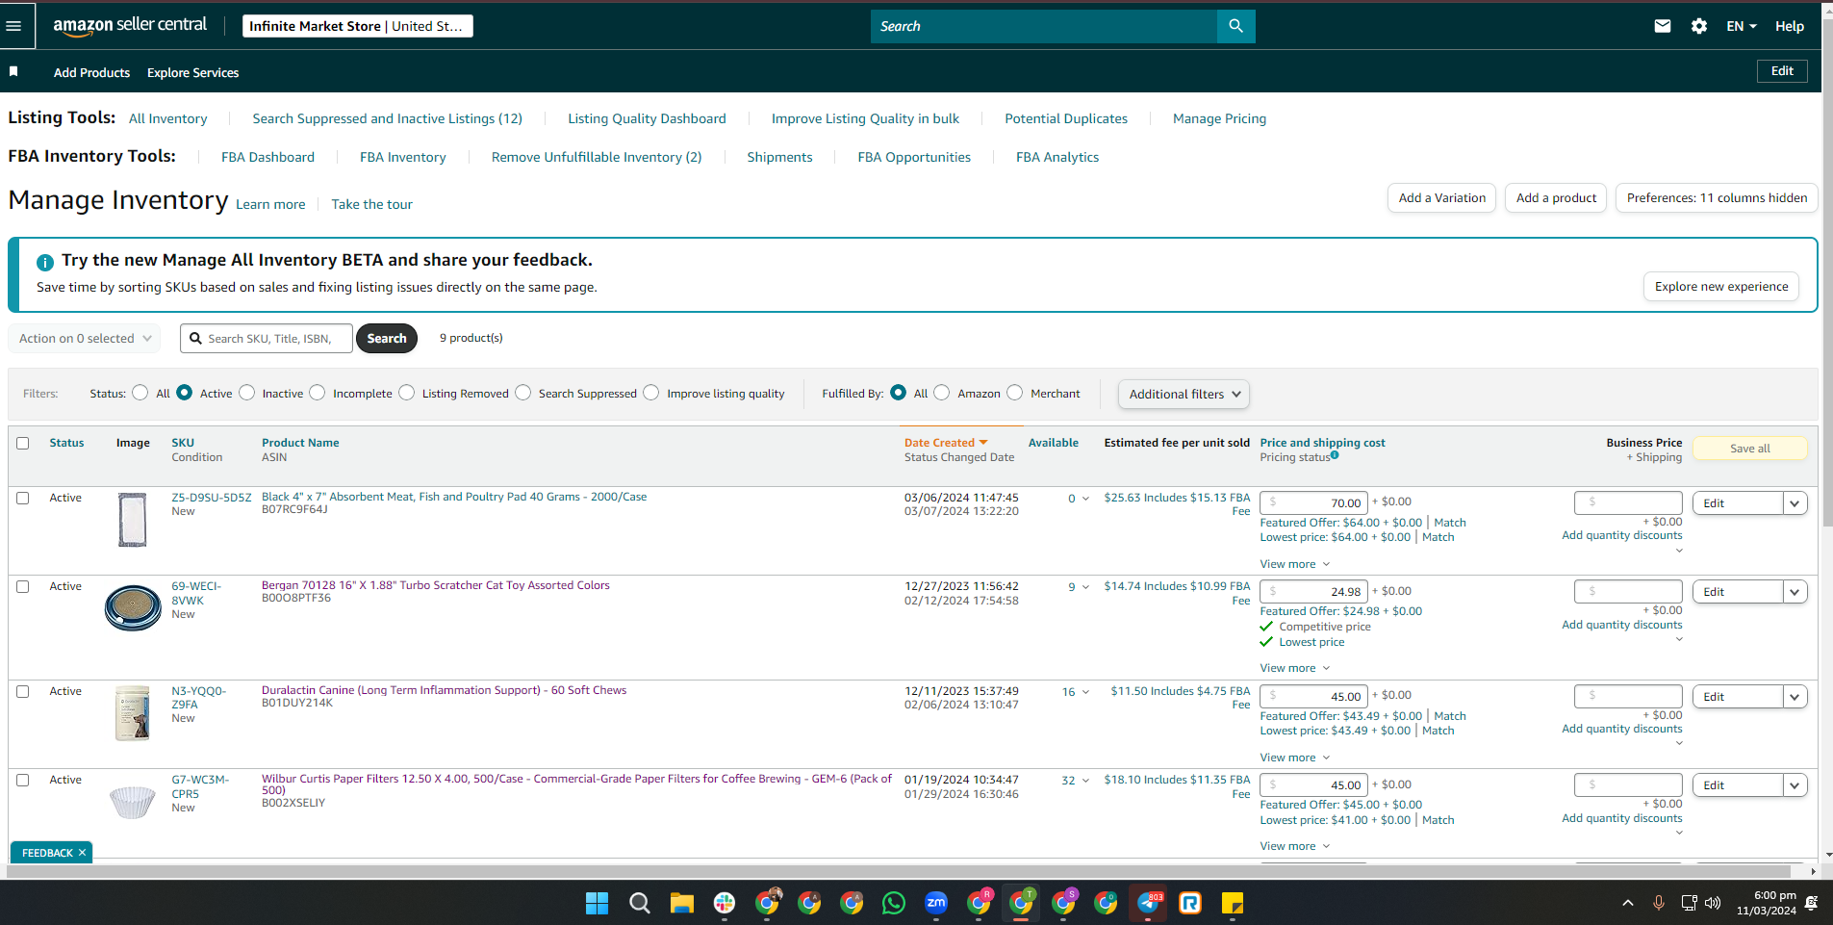Image resolution: width=1833 pixels, height=925 pixels.
Task: Select the checkbox for the Bergan row
Action: pyautogui.click(x=23, y=586)
